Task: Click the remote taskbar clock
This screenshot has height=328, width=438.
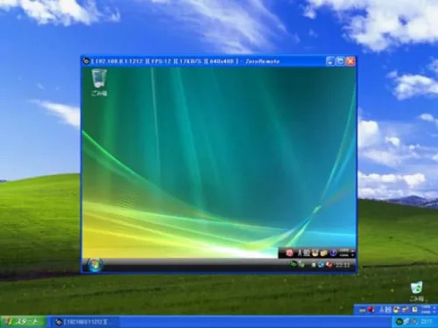Action: [343, 265]
